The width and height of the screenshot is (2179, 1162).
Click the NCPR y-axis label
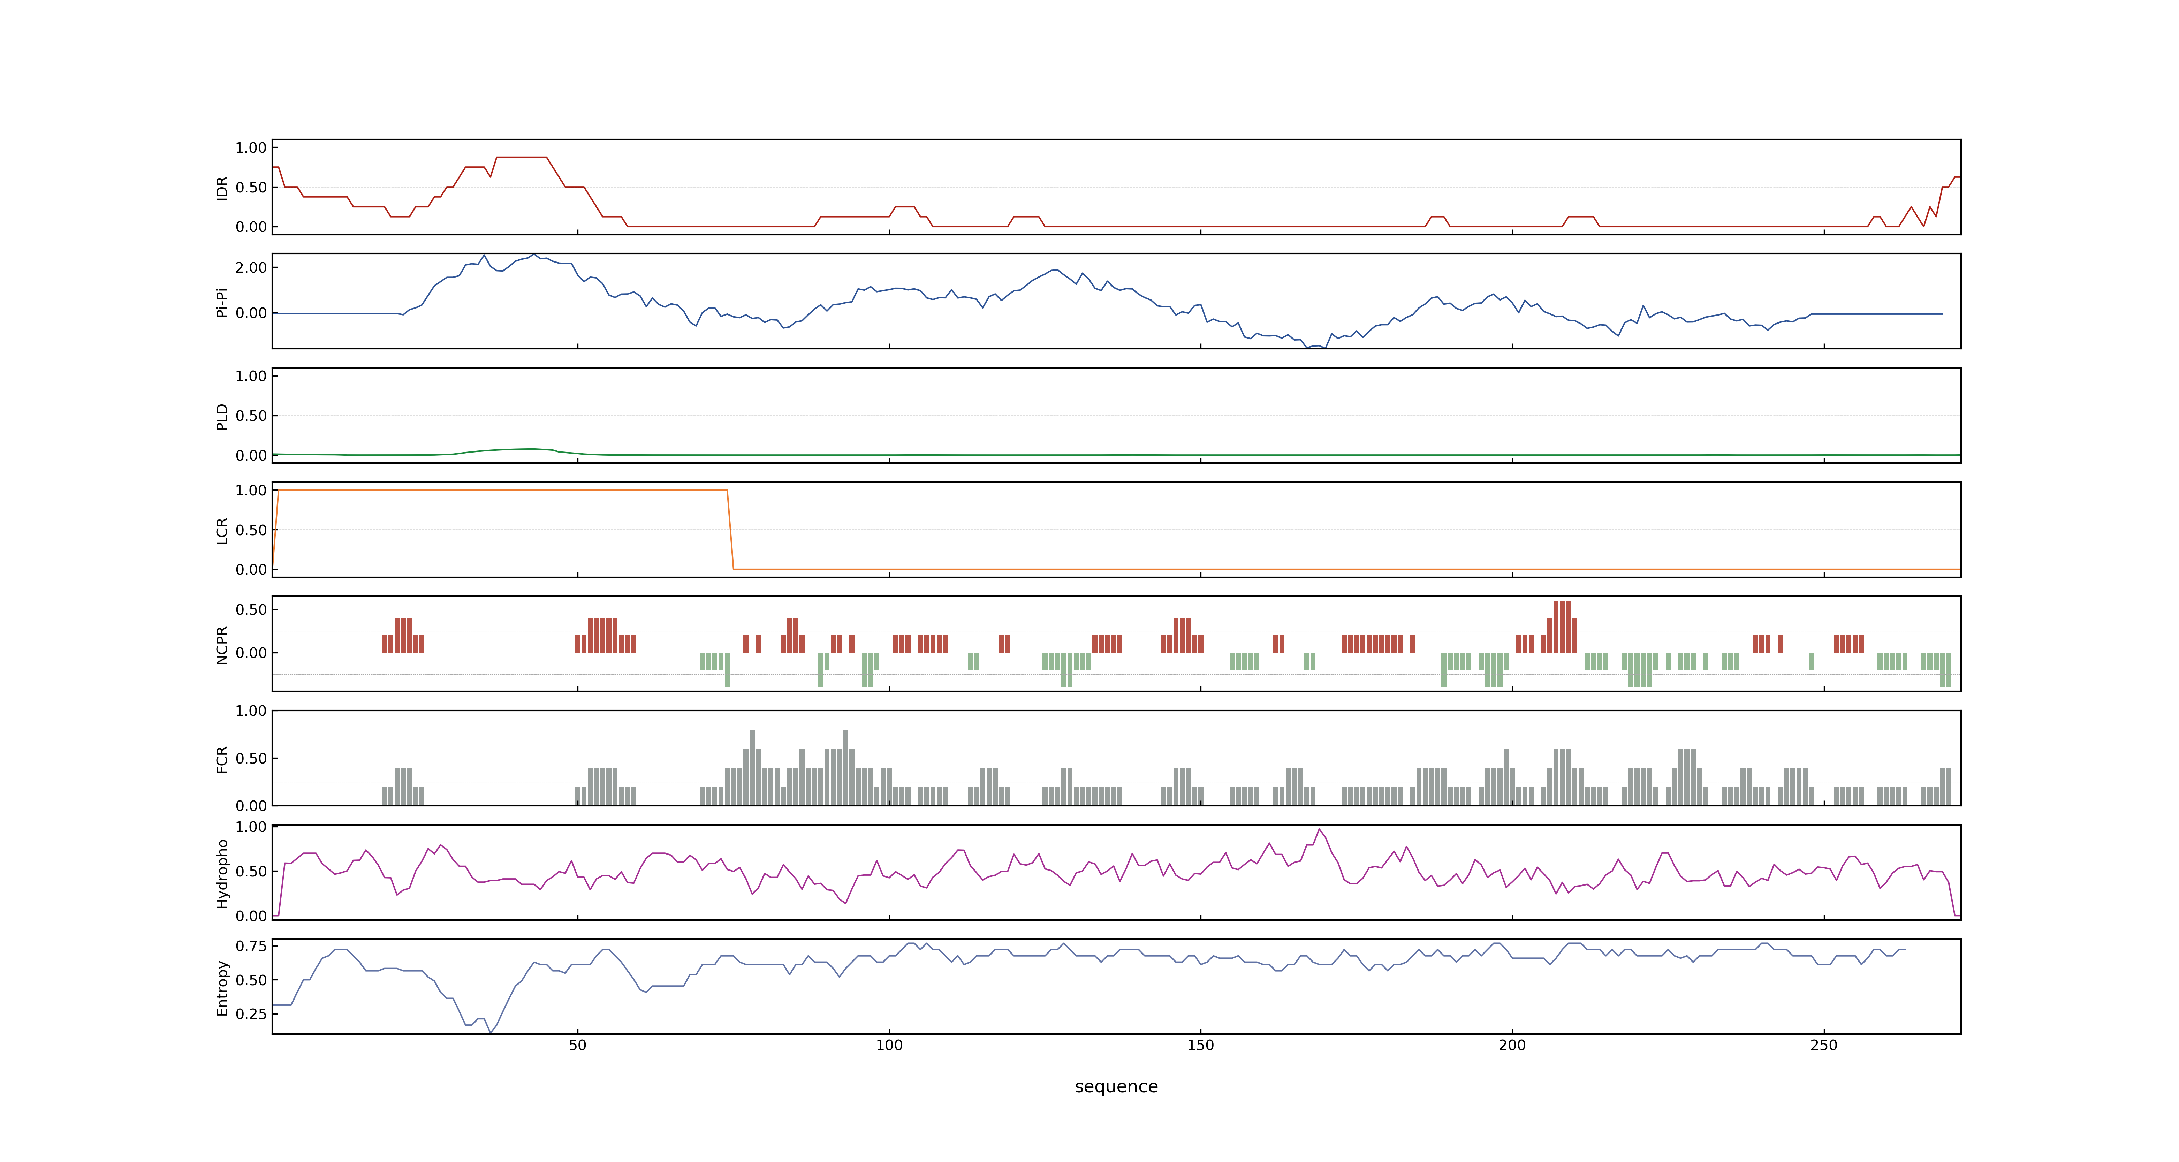pyautogui.click(x=222, y=645)
